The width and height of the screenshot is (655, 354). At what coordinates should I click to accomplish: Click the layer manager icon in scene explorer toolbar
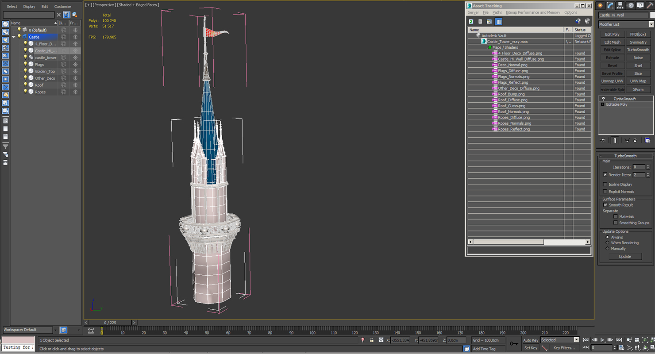(74, 15)
